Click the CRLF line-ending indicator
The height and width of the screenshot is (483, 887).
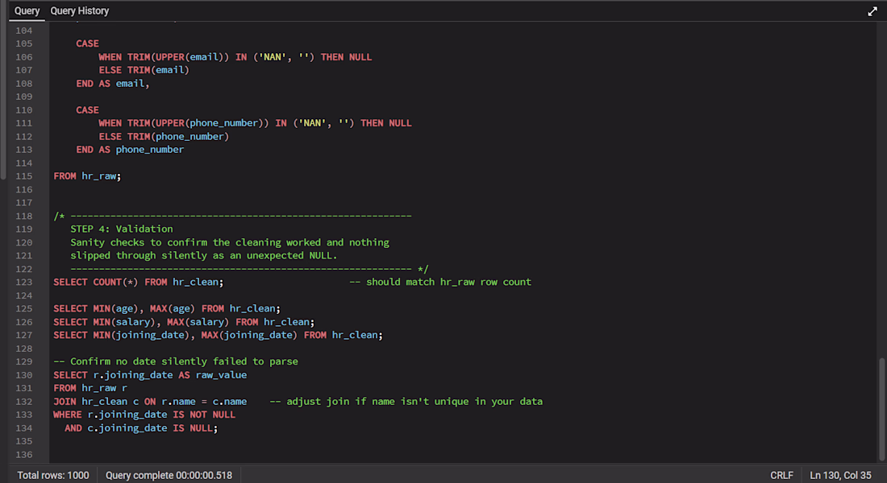tap(782, 475)
